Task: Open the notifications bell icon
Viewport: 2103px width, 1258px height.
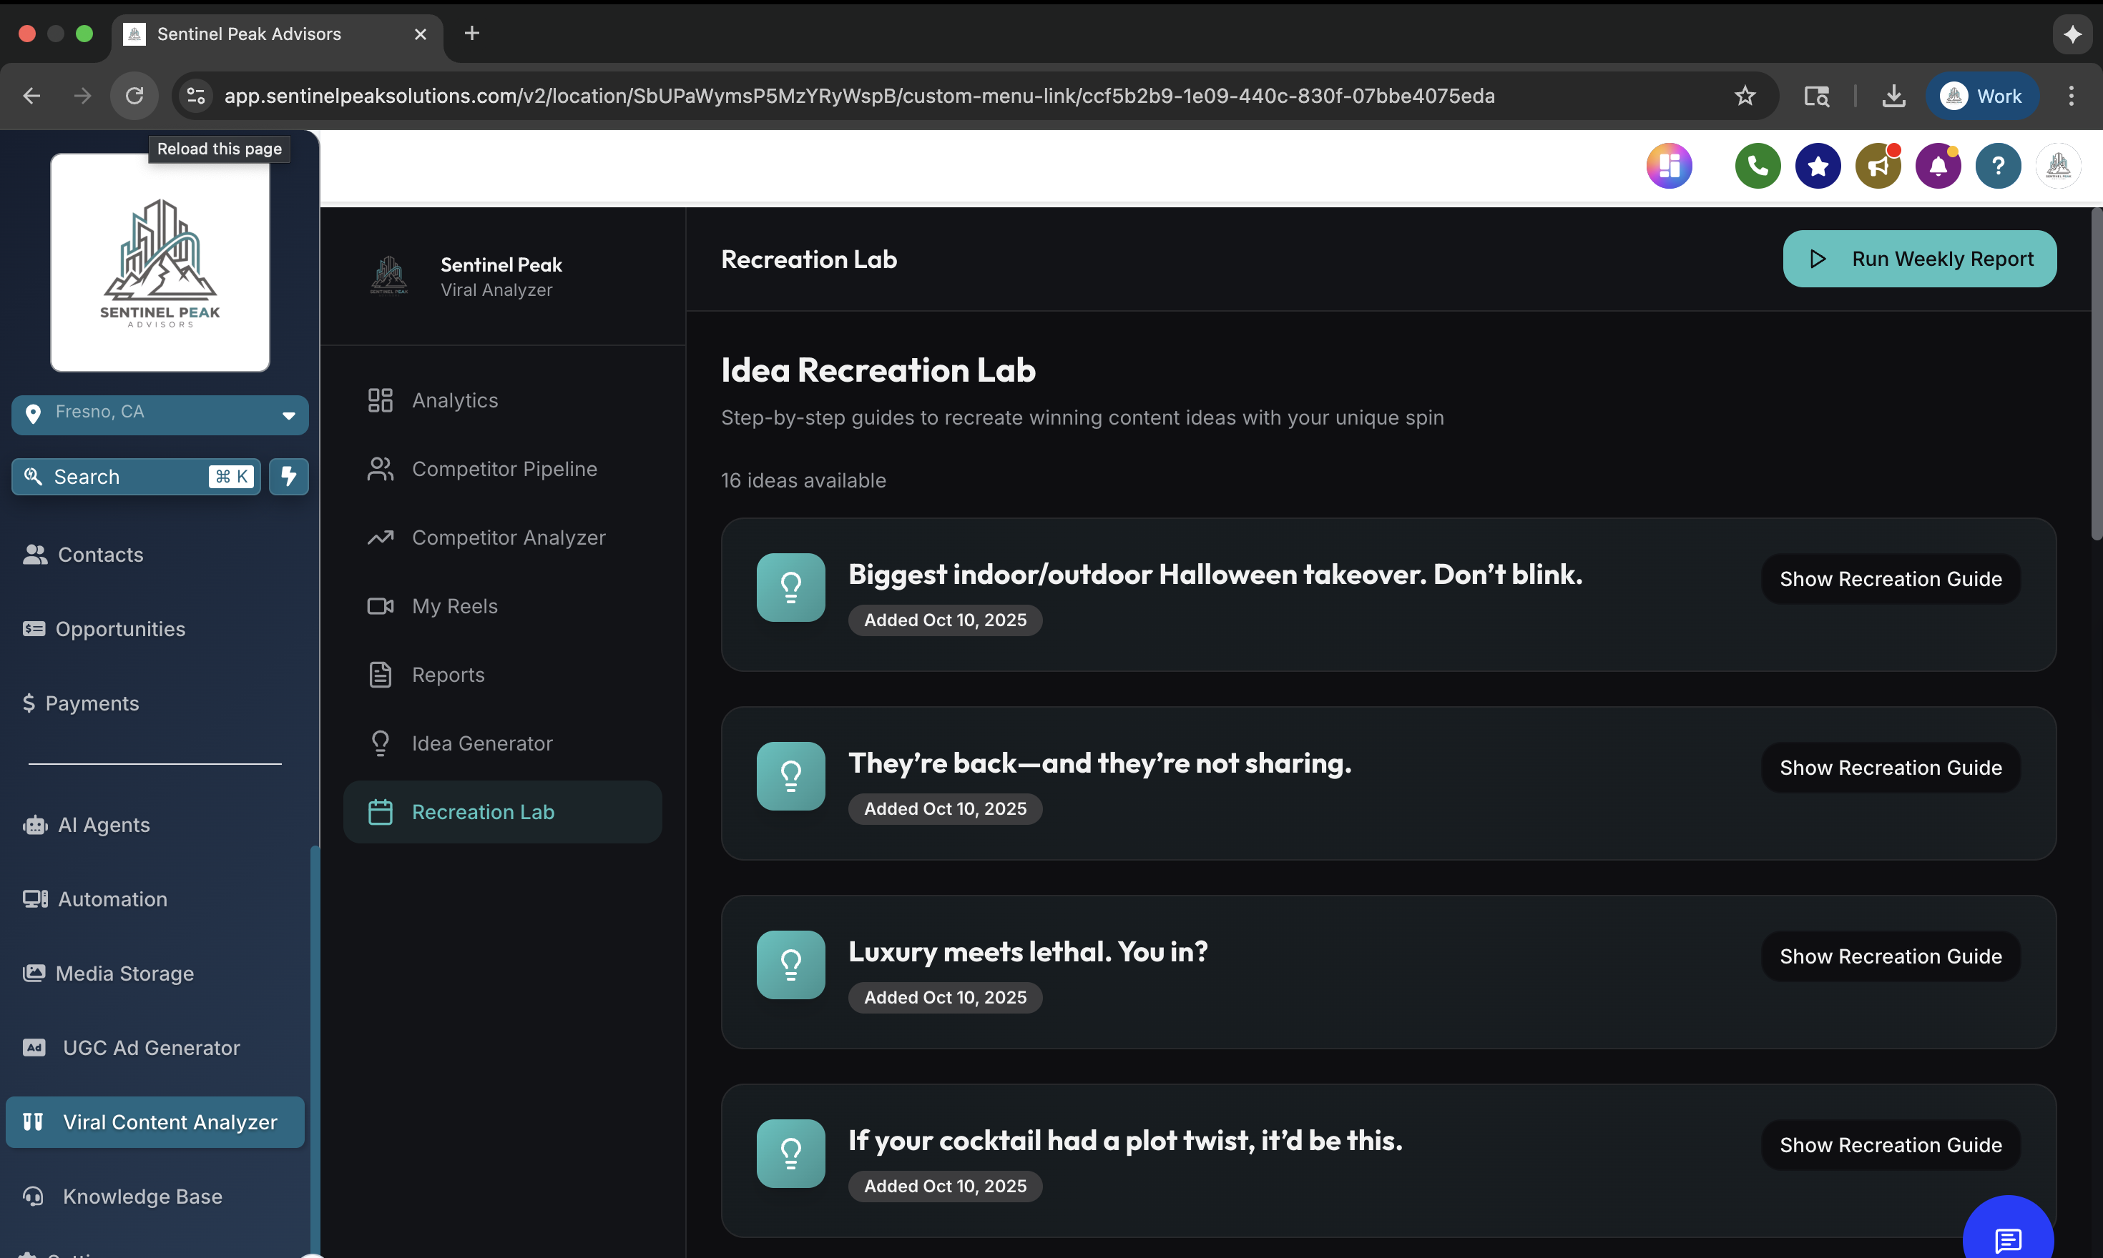Action: tap(1938, 166)
